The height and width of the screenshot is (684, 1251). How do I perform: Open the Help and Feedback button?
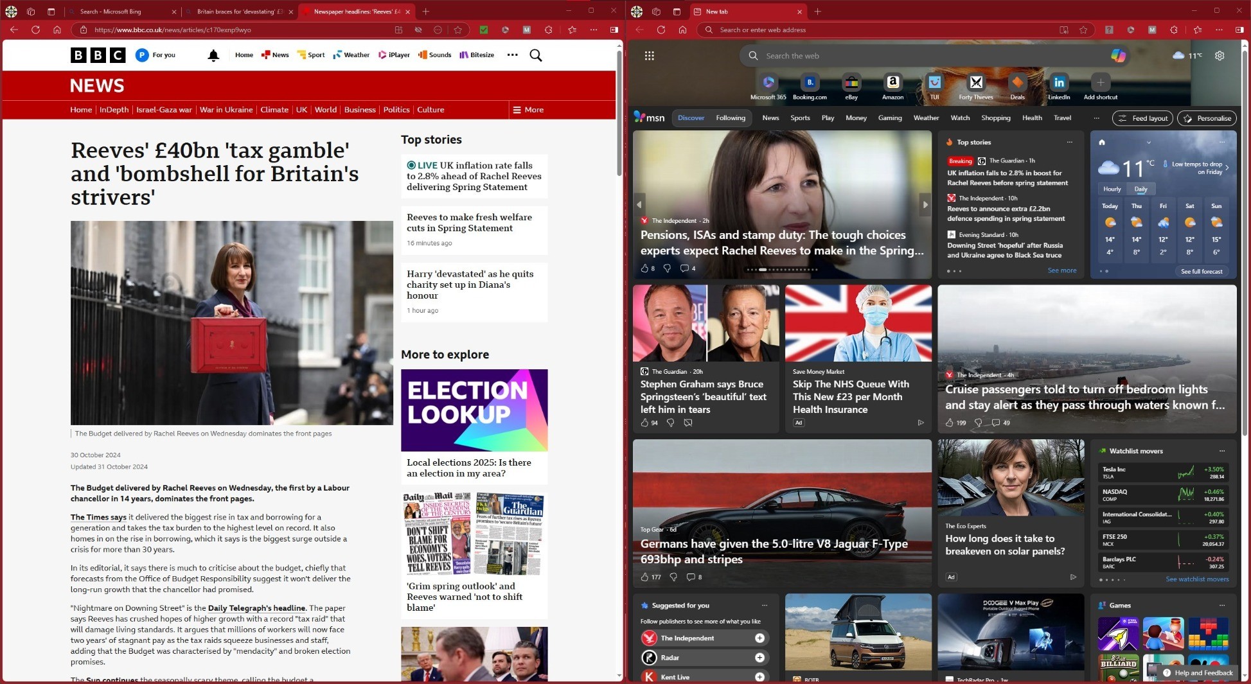pyautogui.click(x=1198, y=672)
